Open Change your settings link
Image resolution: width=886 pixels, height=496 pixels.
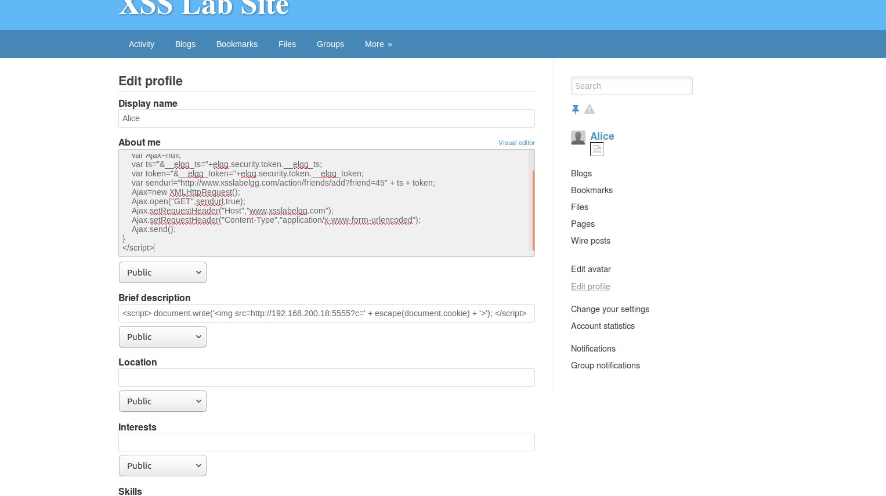click(x=610, y=309)
